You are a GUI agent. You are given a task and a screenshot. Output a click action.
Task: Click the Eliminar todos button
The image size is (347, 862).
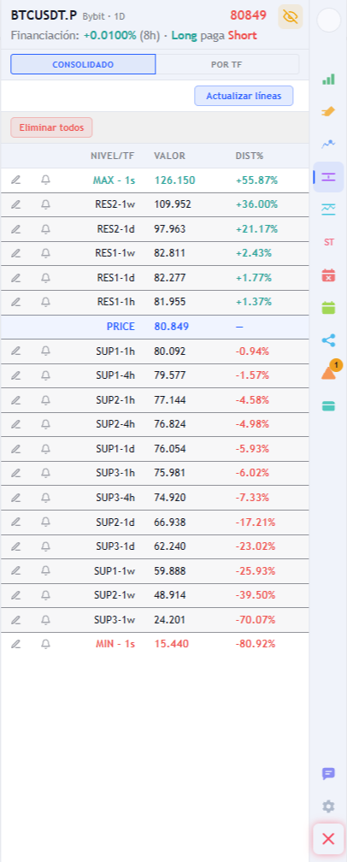pyautogui.click(x=51, y=127)
